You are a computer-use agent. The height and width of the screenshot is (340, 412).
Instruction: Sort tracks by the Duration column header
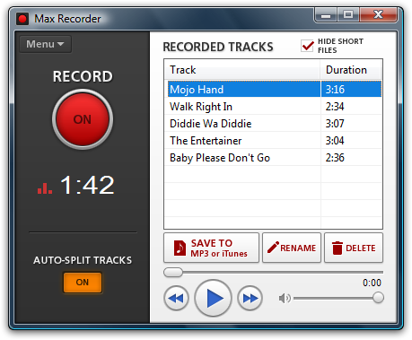pyautogui.click(x=351, y=70)
